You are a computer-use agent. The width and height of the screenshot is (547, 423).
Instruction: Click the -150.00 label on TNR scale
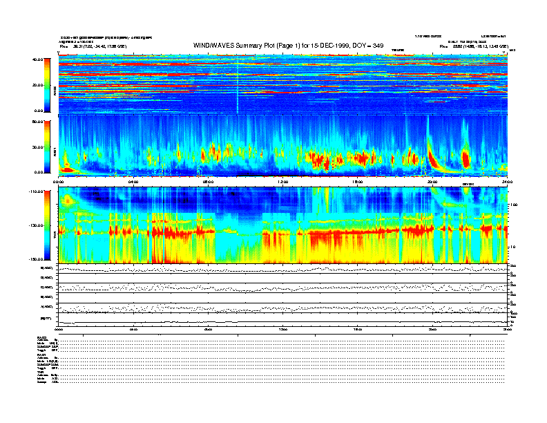point(37,259)
